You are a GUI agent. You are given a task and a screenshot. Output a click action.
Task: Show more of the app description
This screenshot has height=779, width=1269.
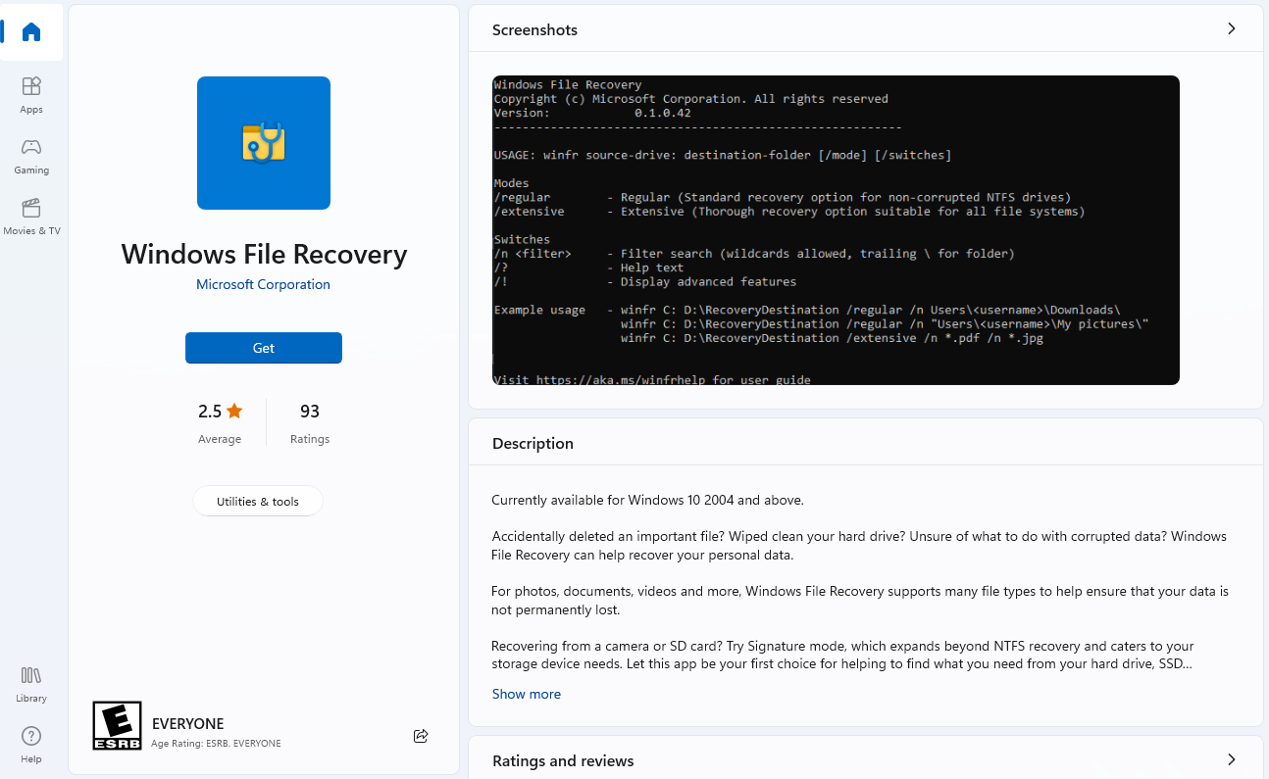pos(527,694)
